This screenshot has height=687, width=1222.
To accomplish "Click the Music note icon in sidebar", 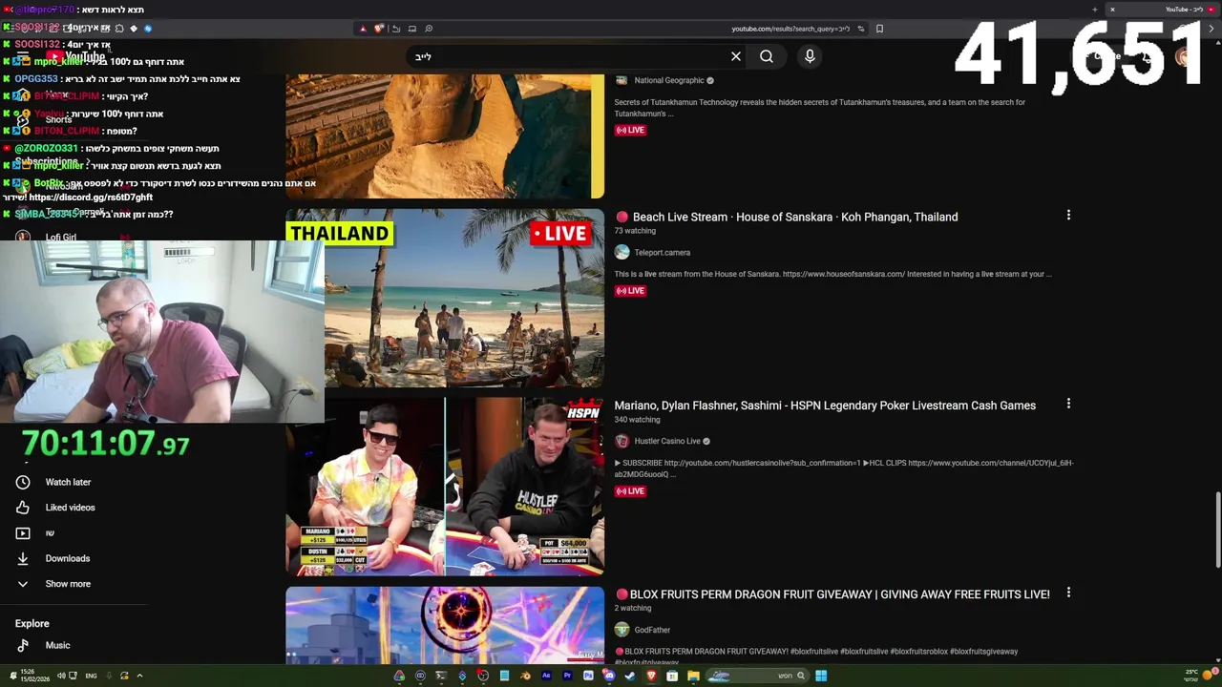I will tap(23, 646).
